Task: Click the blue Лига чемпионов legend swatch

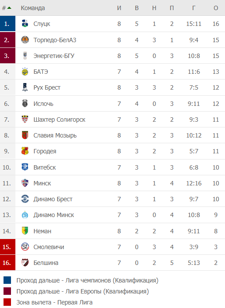Action: (7, 280)
